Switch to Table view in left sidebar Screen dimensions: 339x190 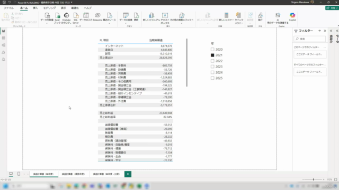pos(4,38)
